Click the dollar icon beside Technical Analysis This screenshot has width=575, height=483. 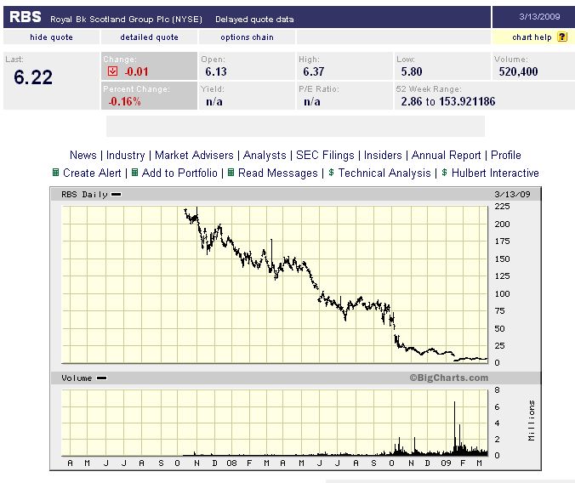coord(331,173)
